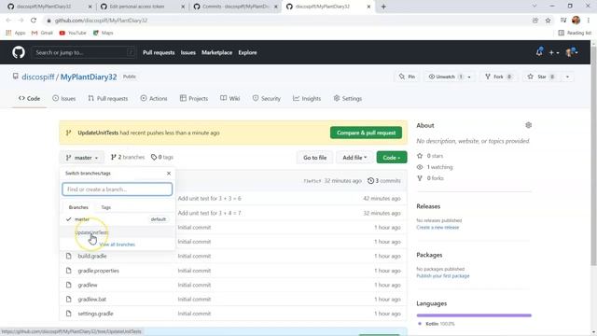
Task: Expand the Add file dropdown
Action: click(x=354, y=158)
